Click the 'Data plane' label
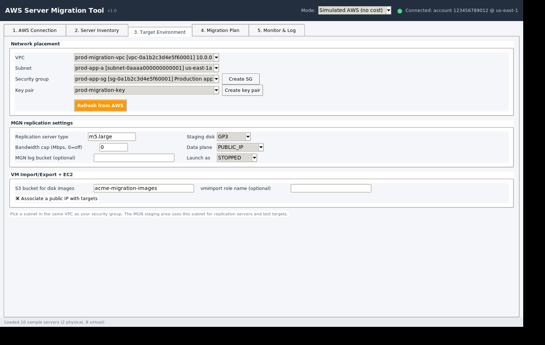Screen dimensions: 545x345 pyautogui.click(x=199, y=147)
